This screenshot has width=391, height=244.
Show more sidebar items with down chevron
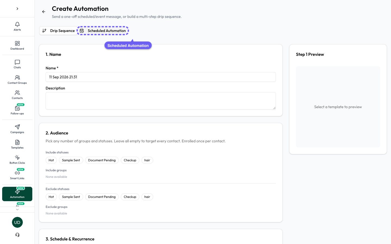coord(17,210)
